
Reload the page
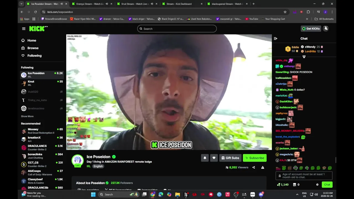coord(35,12)
